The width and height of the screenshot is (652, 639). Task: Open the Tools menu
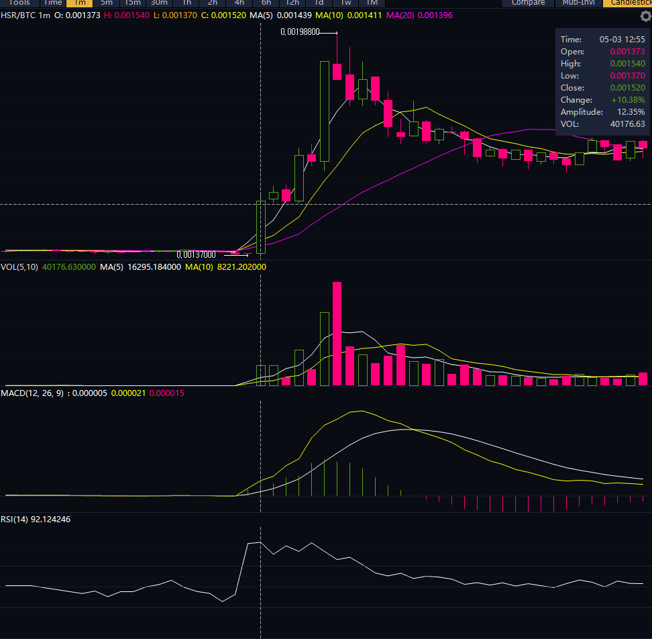[19, 3]
